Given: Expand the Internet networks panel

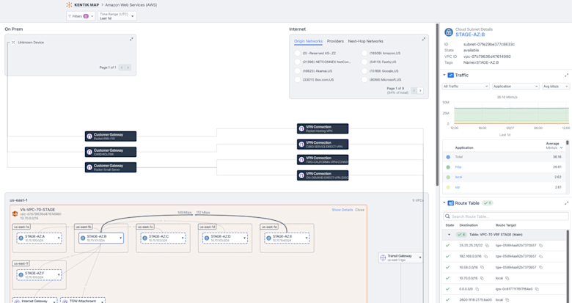Looking at the screenshot, I should [424, 39].
